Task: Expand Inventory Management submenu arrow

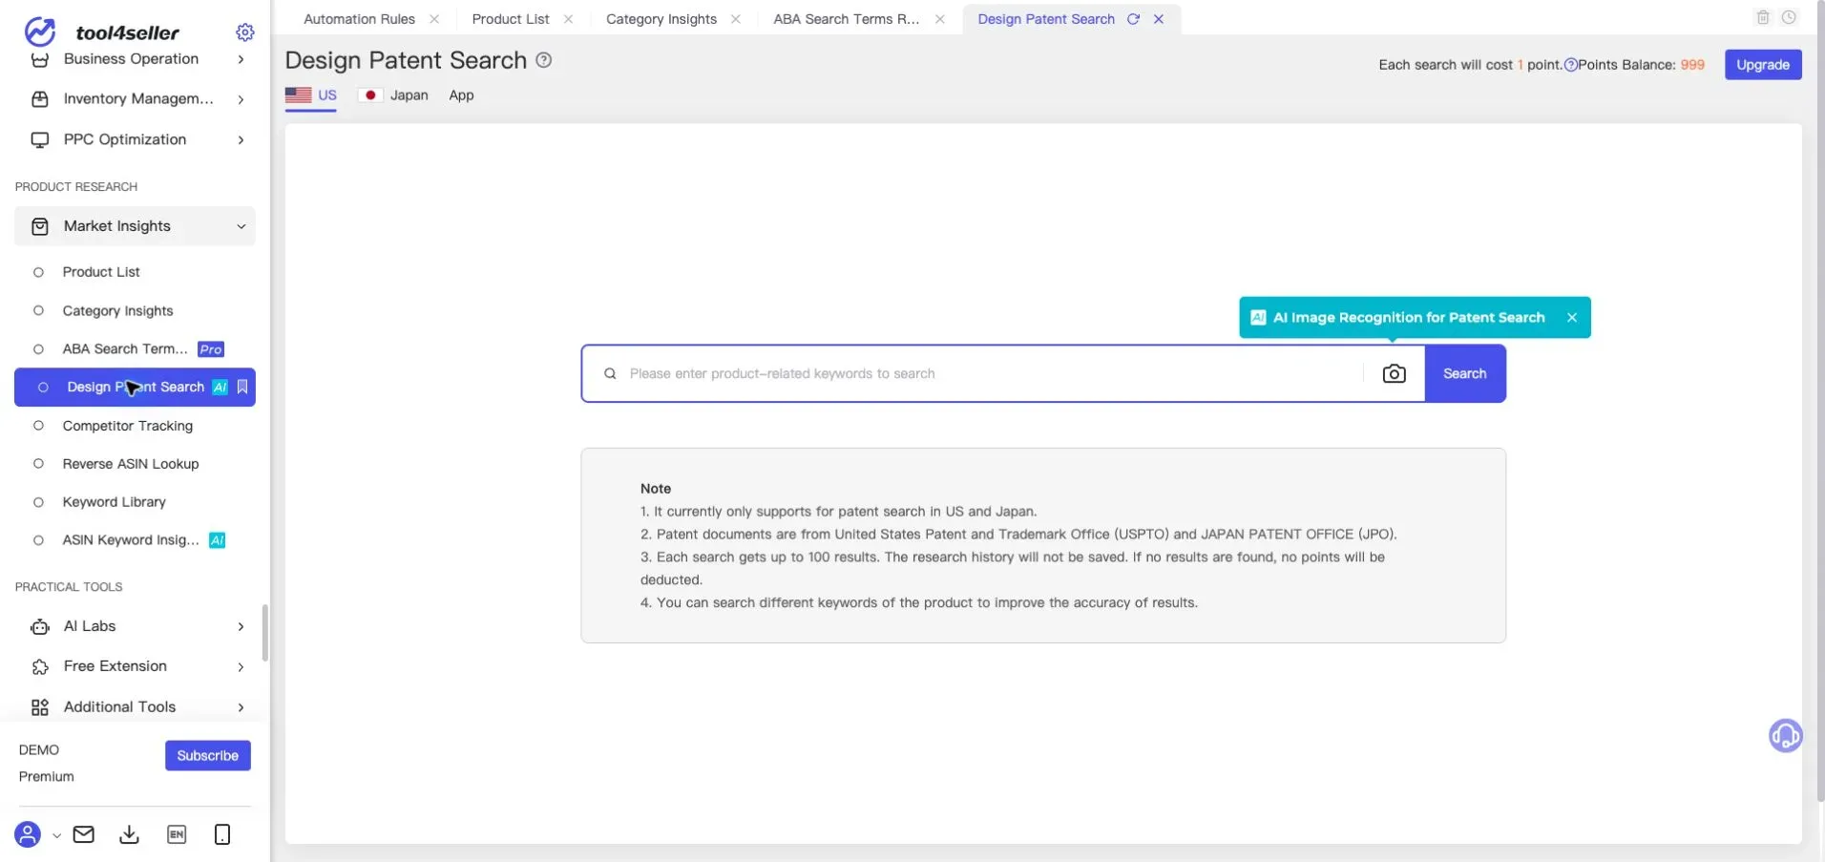Action: coord(241,99)
